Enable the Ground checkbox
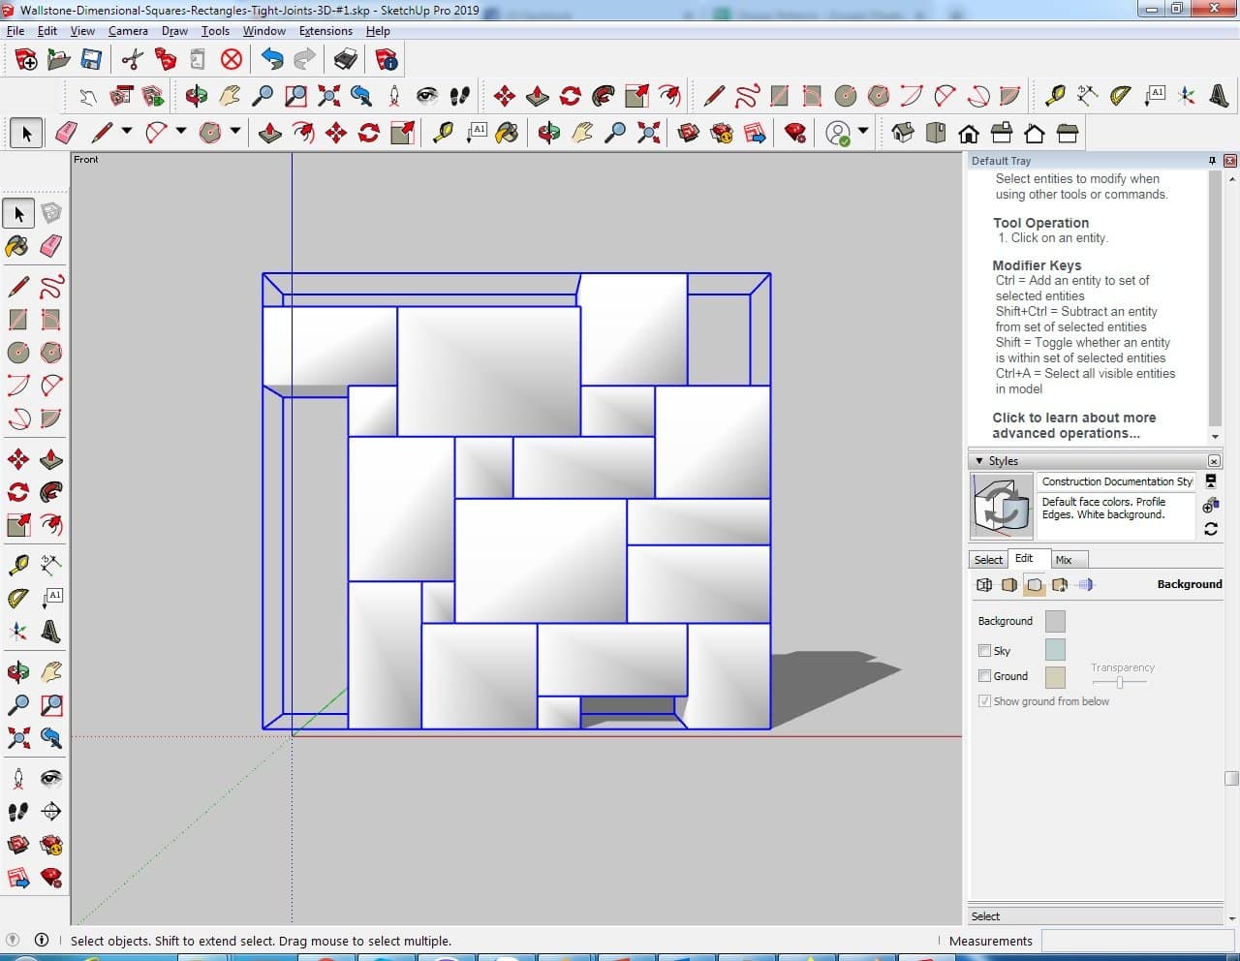Image resolution: width=1240 pixels, height=961 pixels. coord(984,676)
